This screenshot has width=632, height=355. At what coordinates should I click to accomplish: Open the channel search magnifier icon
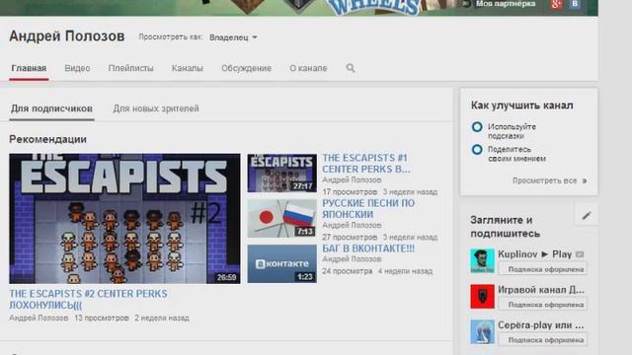tap(351, 68)
